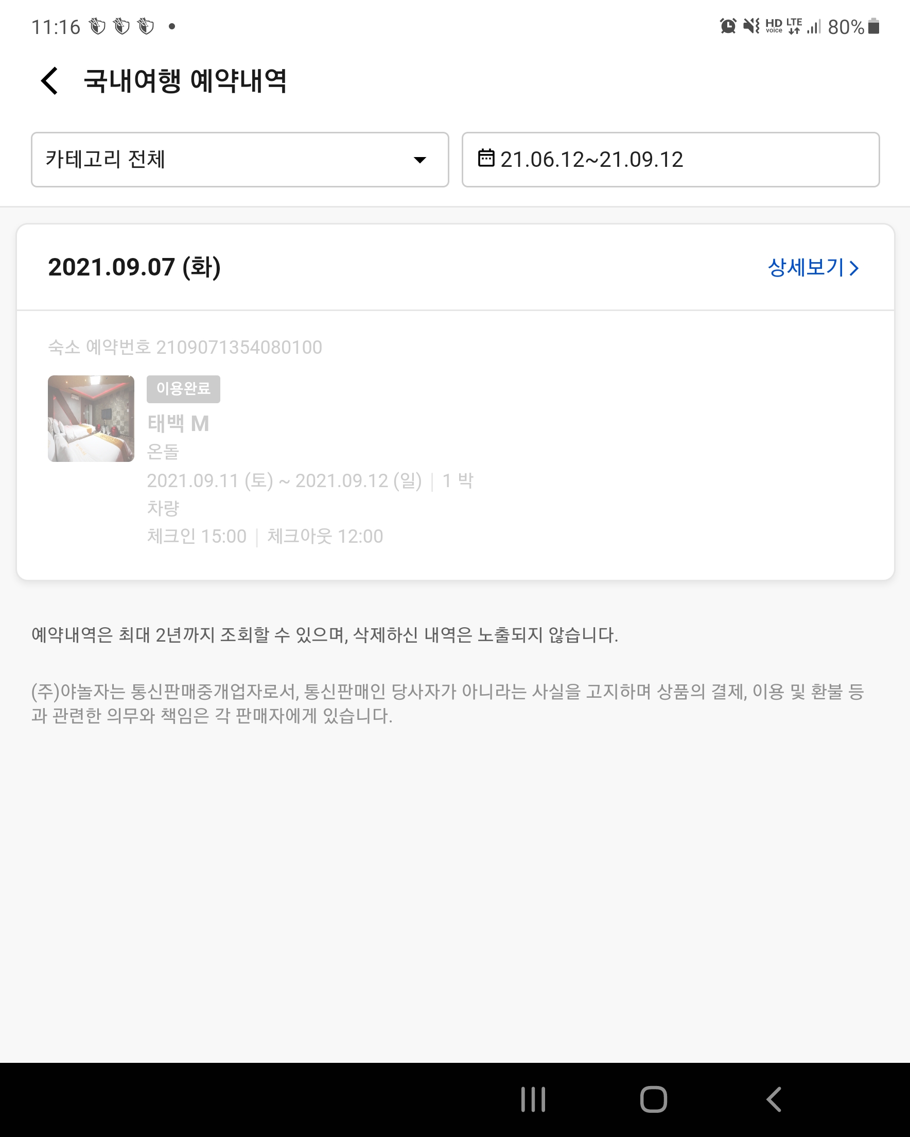910x1137 pixels.
Task: Tap the 태백 M accommodation name
Action: pos(178,423)
